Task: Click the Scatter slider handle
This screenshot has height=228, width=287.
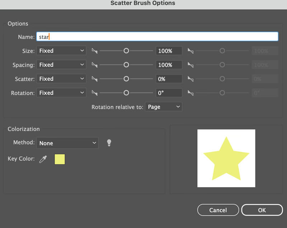Action: tap(126, 79)
